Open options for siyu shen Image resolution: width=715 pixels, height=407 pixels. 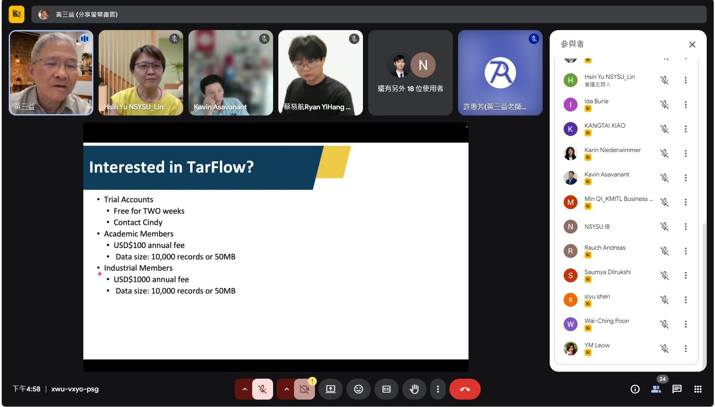point(686,300)
